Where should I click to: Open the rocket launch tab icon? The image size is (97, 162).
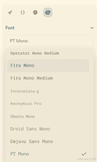(x=10, y=12)
